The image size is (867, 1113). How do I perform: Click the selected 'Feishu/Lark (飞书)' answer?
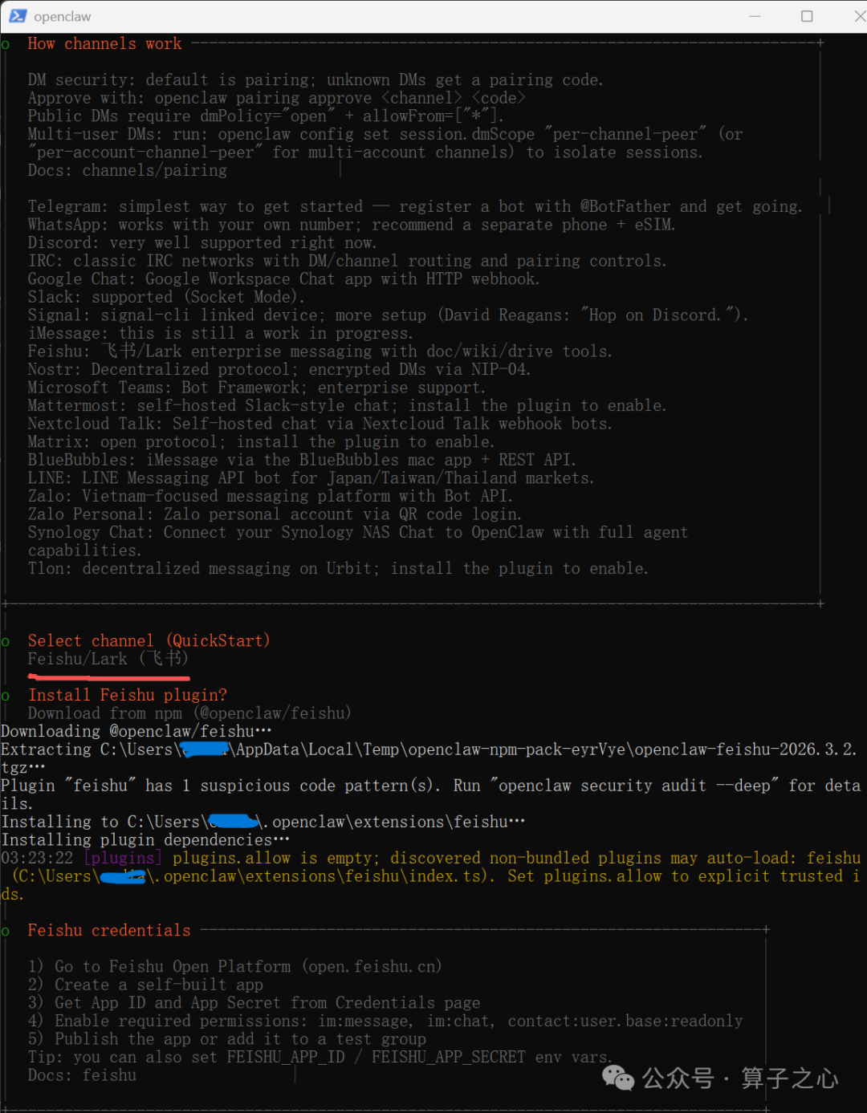[108, 660]
